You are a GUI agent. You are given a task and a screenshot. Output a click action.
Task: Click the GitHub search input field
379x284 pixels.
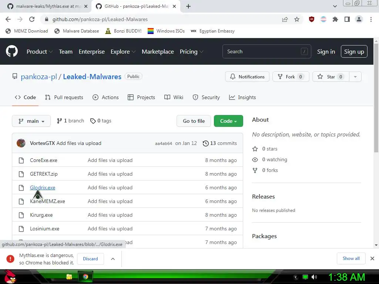coord(266,51)
